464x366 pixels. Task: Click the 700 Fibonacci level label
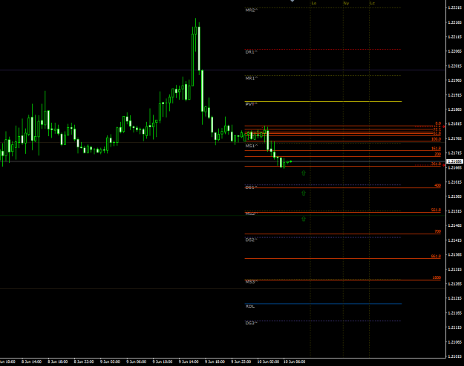438,231
